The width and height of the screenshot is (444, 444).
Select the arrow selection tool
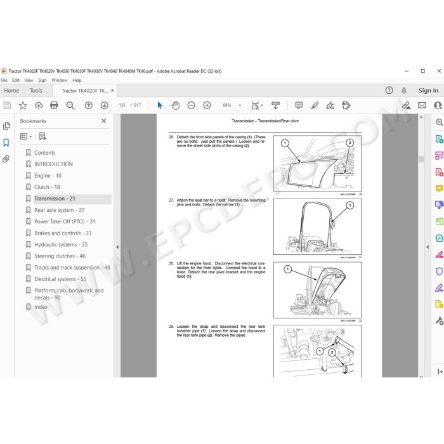tap(160, 106)
